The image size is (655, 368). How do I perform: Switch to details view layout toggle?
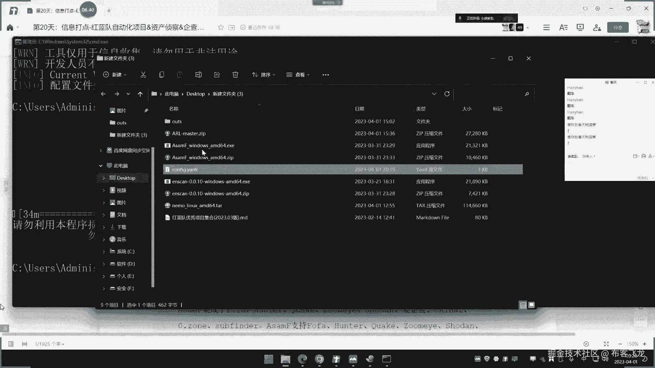click(523, 305)
